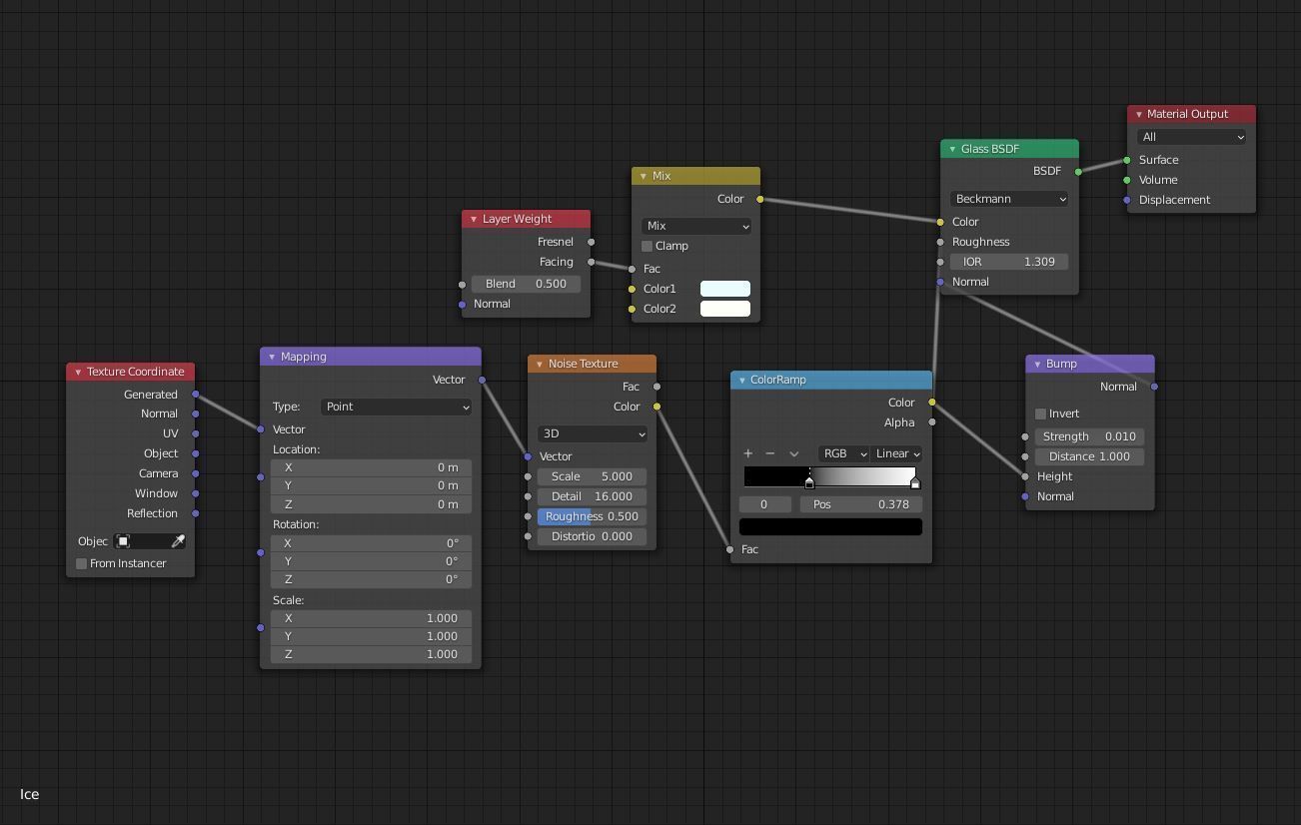Click the Noise Texture Fac output socket

click(656, 387)
